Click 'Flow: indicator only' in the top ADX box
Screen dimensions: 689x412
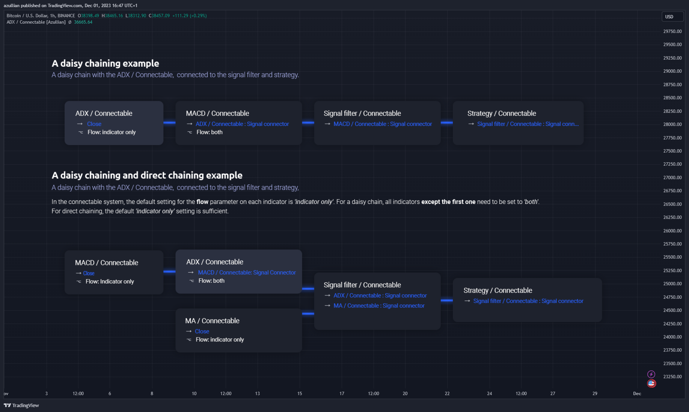tap(112, 132)
